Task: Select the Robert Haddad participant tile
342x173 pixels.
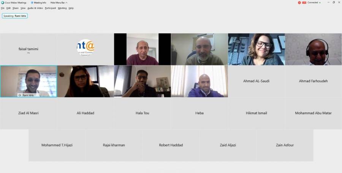Action: pyautogui.click(x=171, y=145)
